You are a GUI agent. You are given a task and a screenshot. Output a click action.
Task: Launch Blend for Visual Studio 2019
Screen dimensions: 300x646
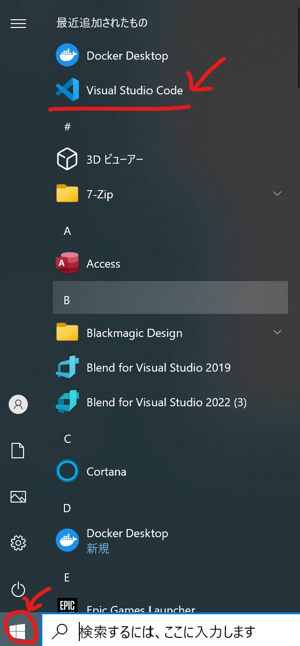click(158, 368)
